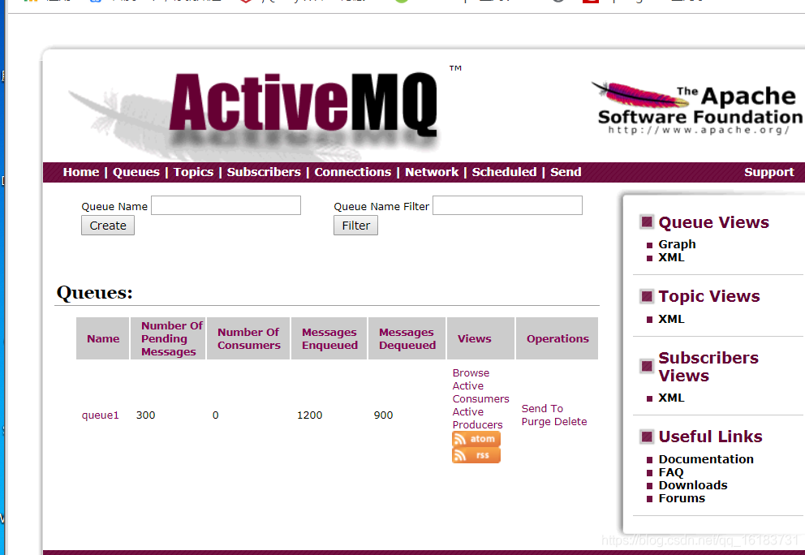805x555 pixels.
Task: Click the Queue Views heading
Action: pos(713,222)
